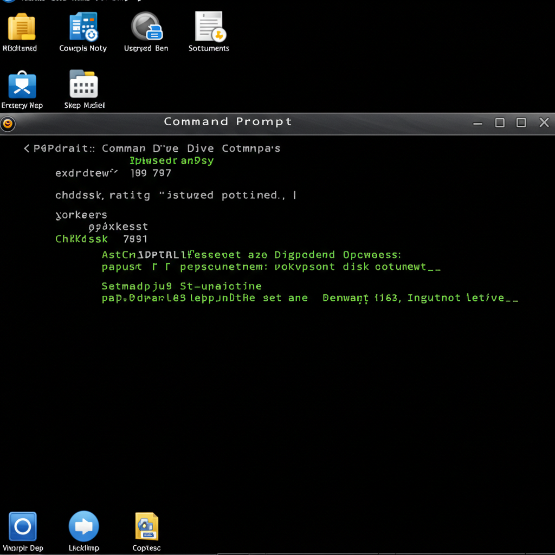This screenshot has height=555, width=555.
Task: Place cursor at the end of the chddssk line
Action: click(295, 195)
